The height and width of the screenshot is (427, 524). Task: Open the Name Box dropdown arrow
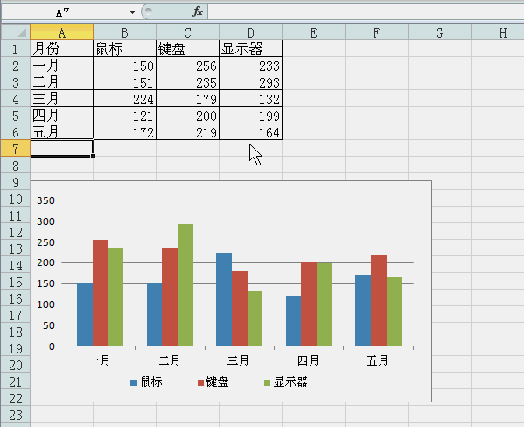point(132,12)
